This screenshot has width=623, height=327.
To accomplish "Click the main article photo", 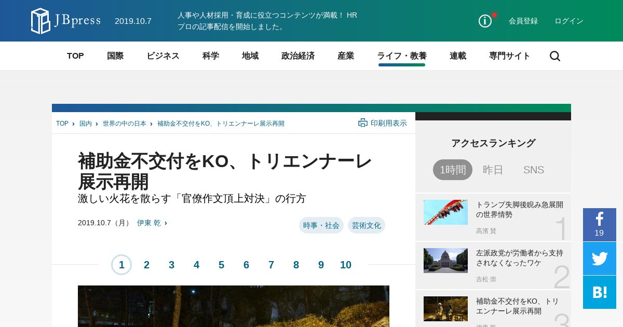I will (234, 306).
